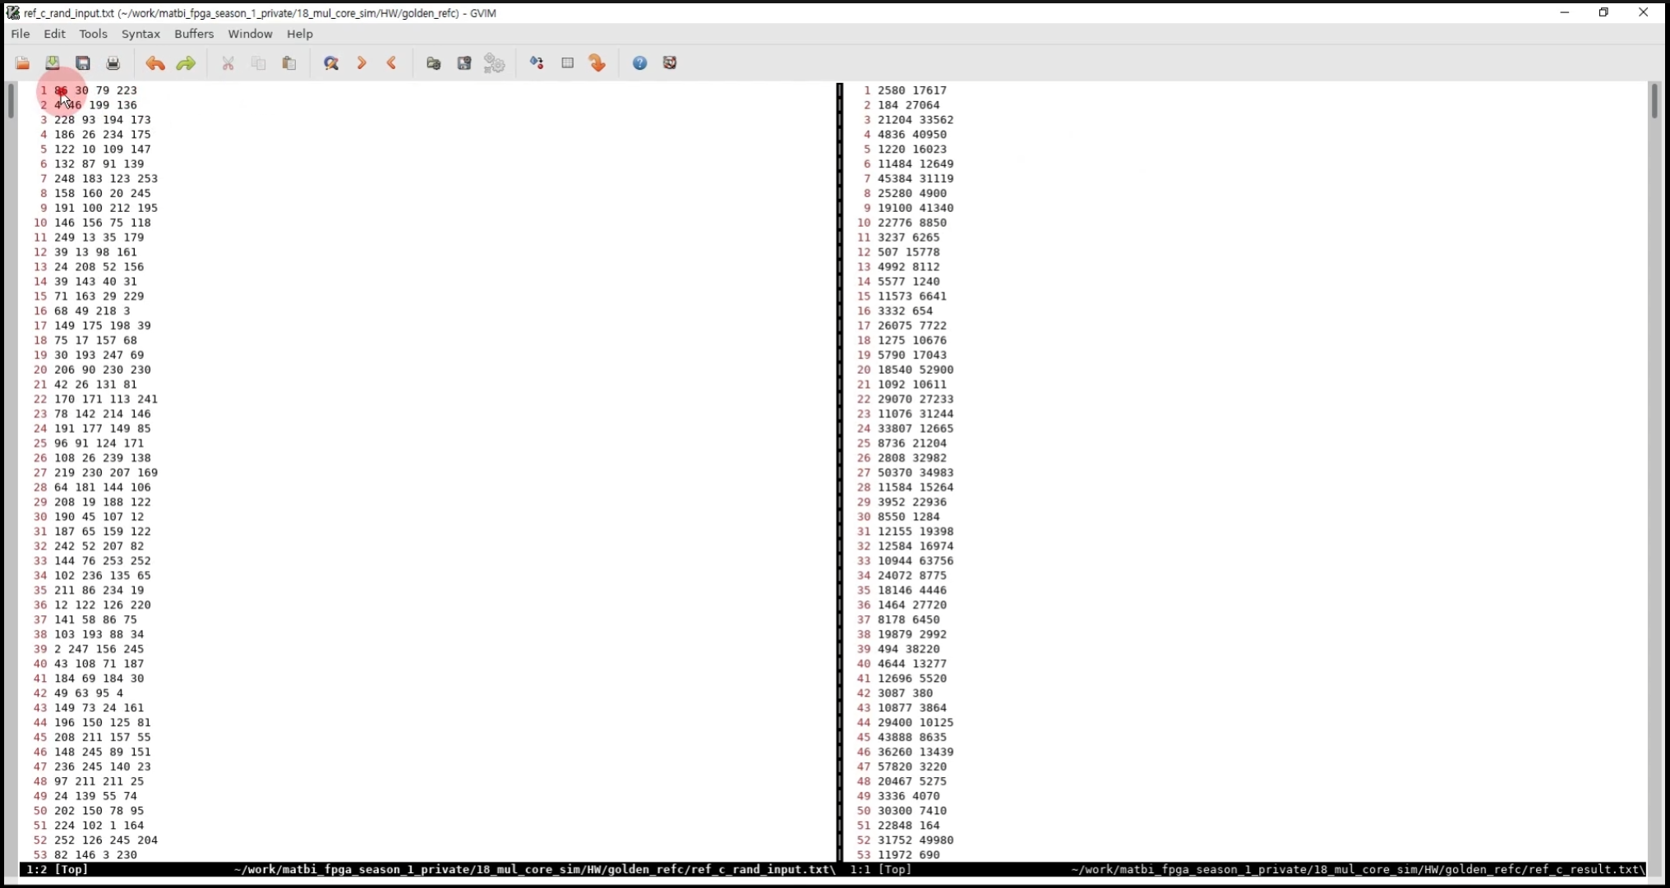Click the Save all (disk) icon
Screen dimensions: 1670x888
click(x=83, y=63)
